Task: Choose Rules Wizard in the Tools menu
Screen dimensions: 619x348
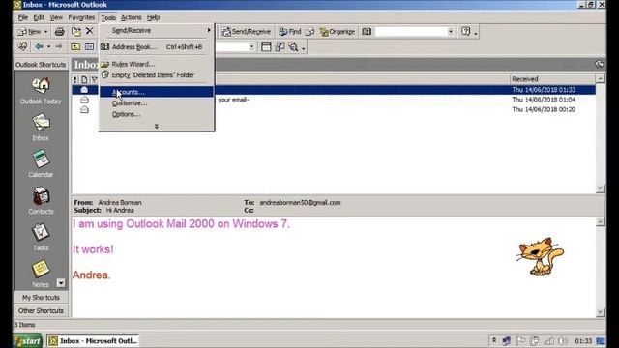Action: click(157, 64)
